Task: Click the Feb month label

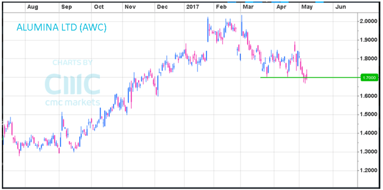Action: point(221,7)
